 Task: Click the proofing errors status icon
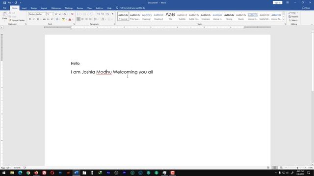coord(25,168)
